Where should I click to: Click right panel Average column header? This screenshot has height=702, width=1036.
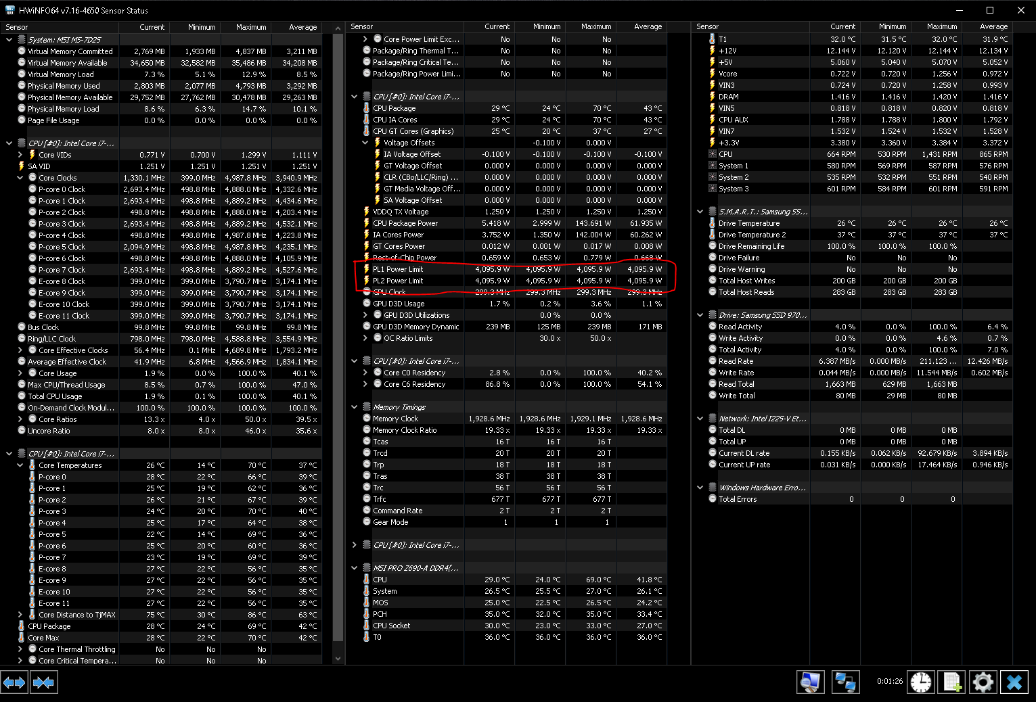[987, 26]
